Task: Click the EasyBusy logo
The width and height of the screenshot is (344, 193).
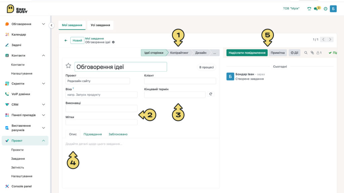Action: pos(17,9)
